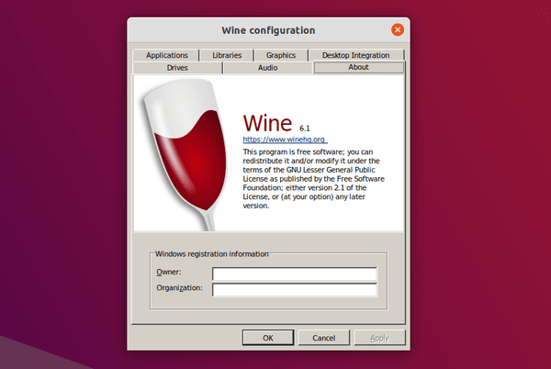The image size is (551, 369).
Task: Click the Owner input field
Action: pyautogui.click(x=295, y=274)
